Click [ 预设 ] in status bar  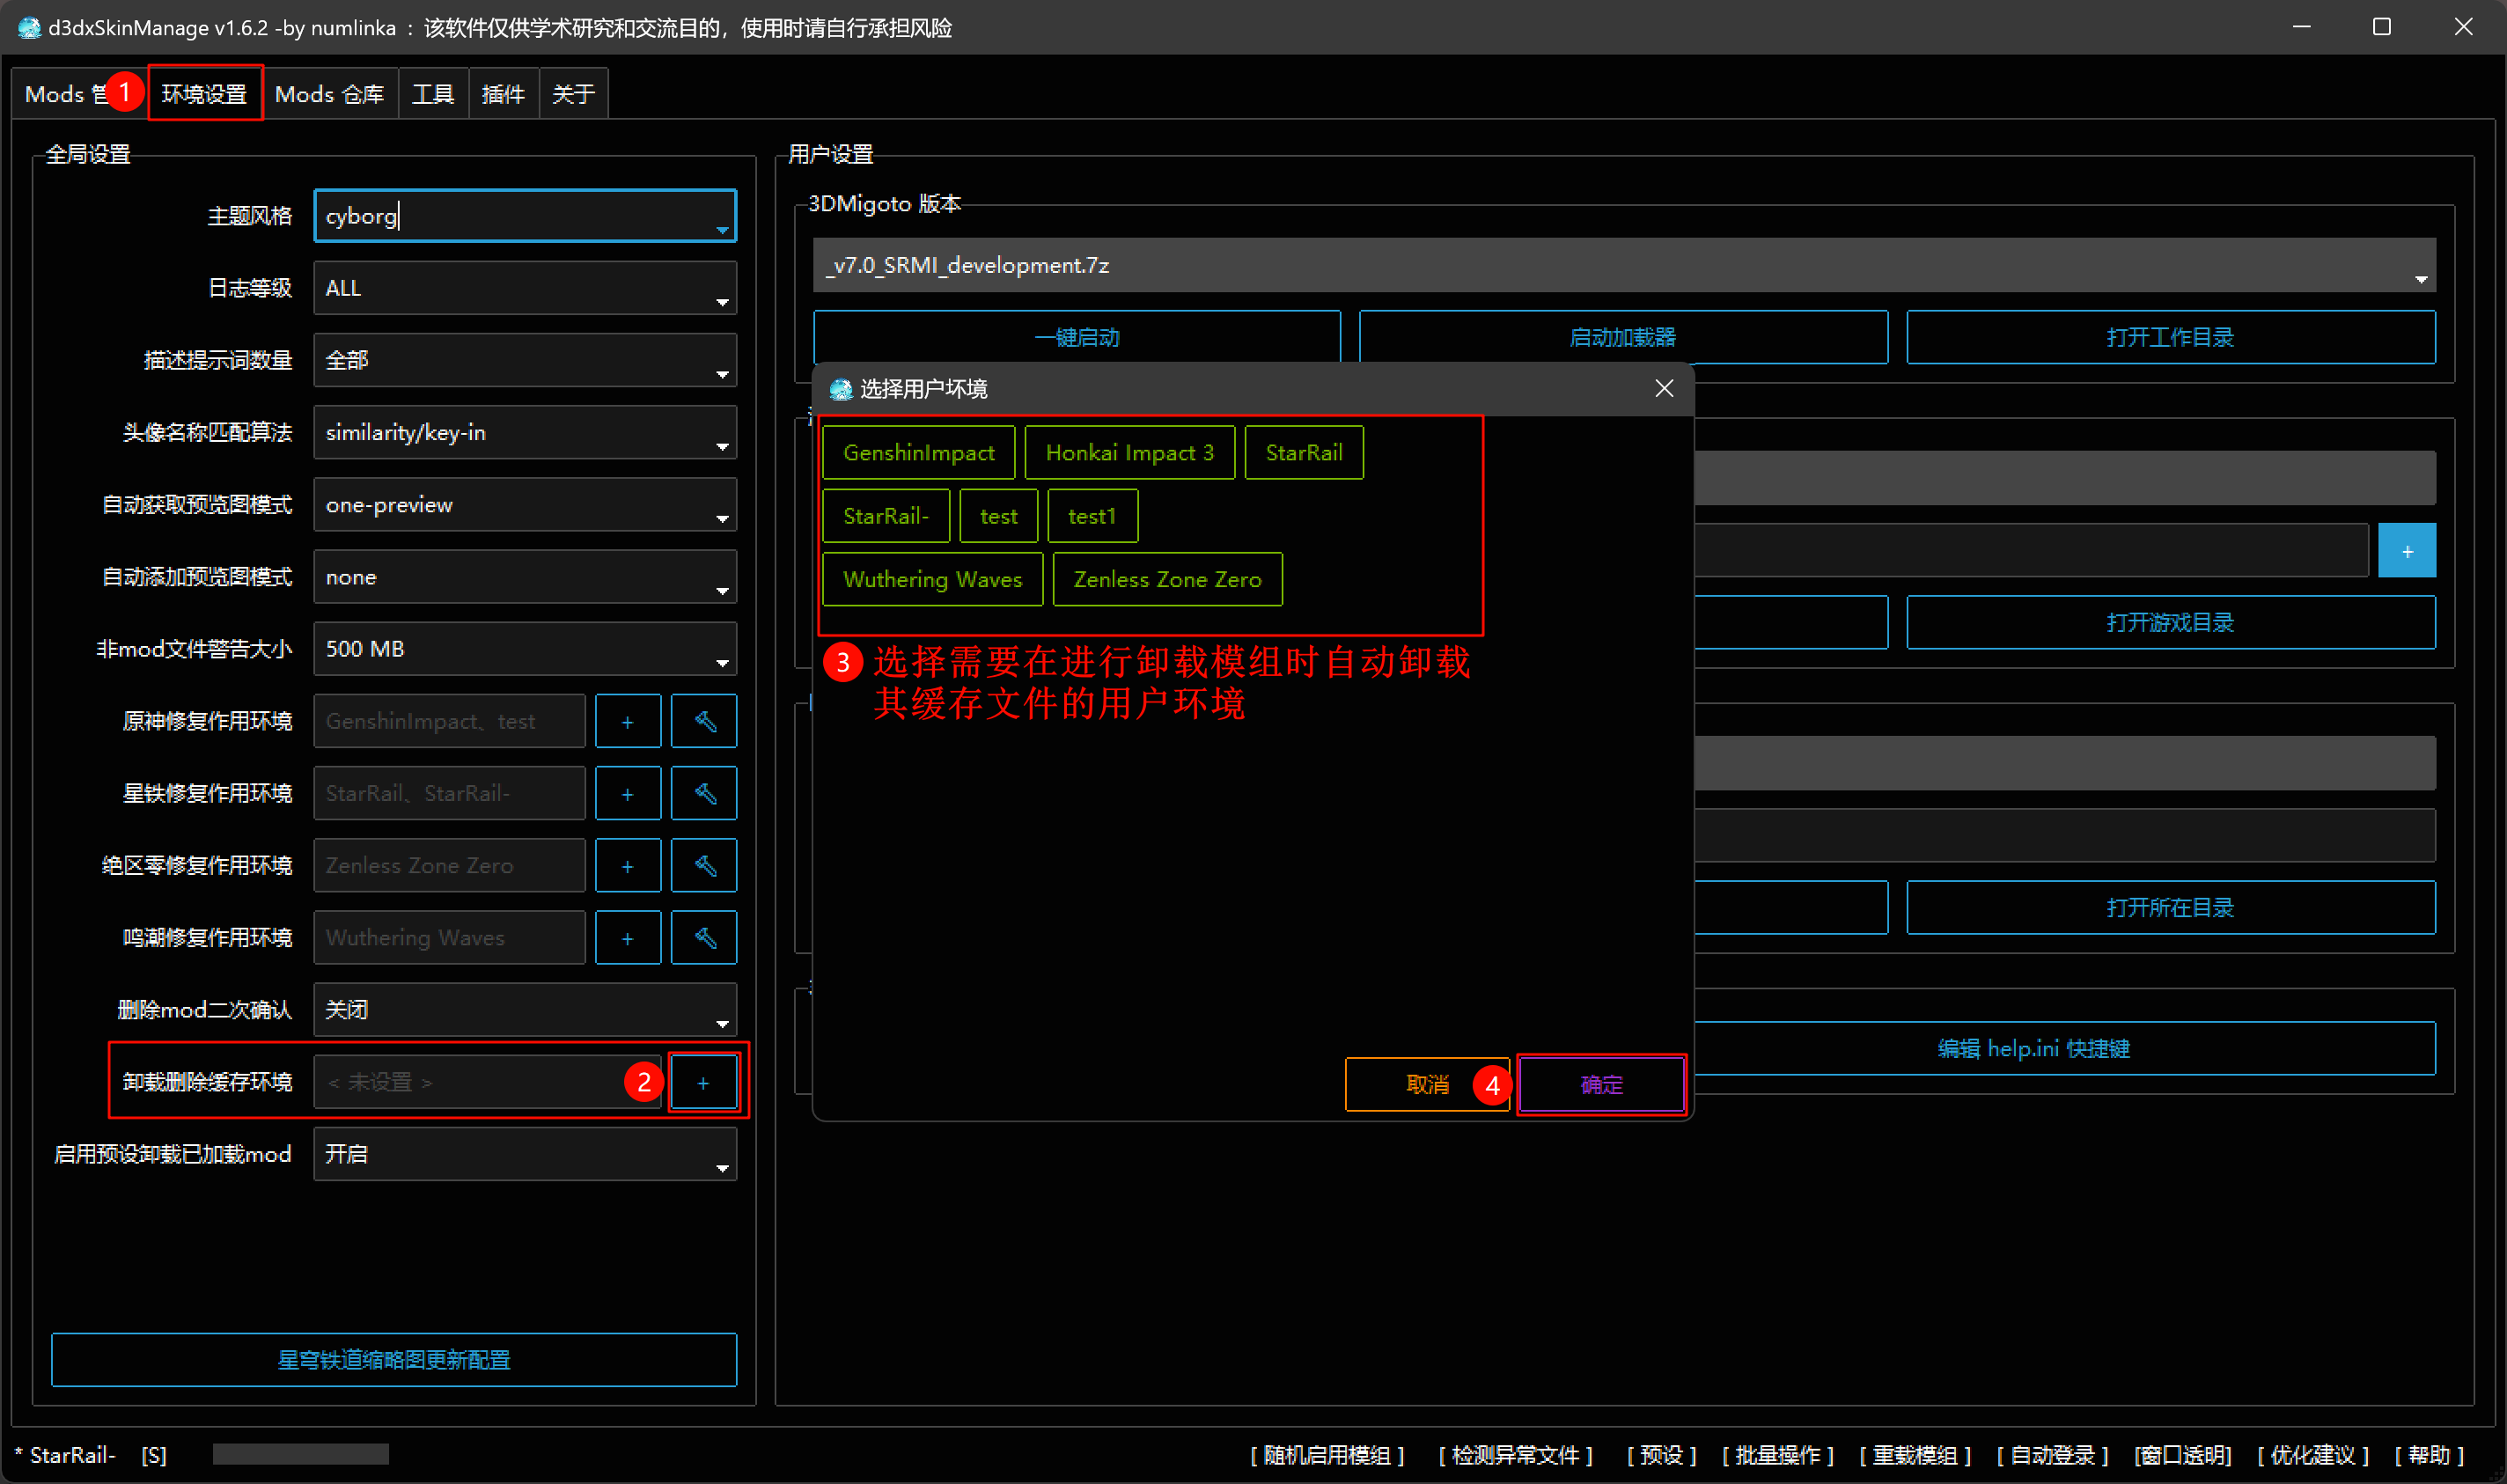pos(1661,1455)
